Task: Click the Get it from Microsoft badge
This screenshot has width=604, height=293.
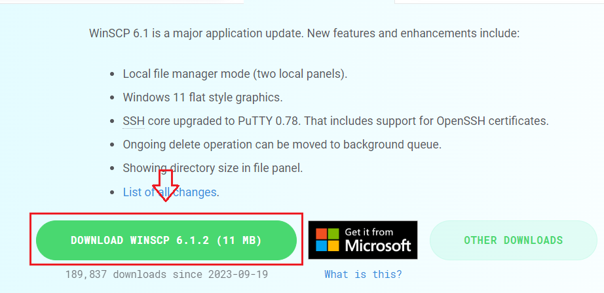Action: (363, 240)
